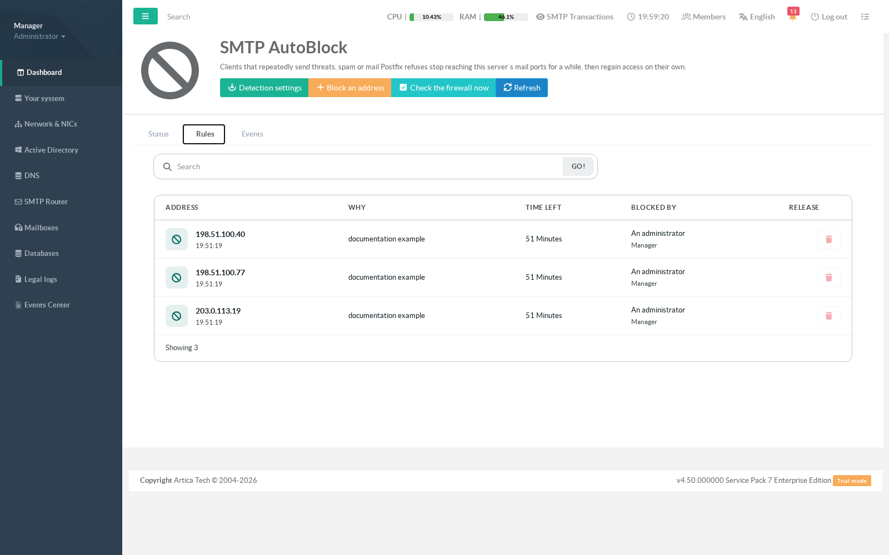Click the block icon beside 203.0.113.19
The width and height of the screenshot is (889, 555).
pos(177,316)
